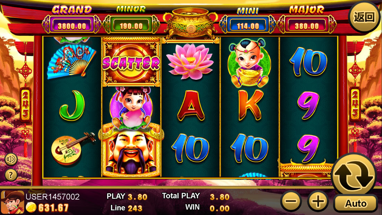Mute sound with the speaker icon
Viewport: 382px width, 215px height.
pyautogui.click(x=11, y=159)
